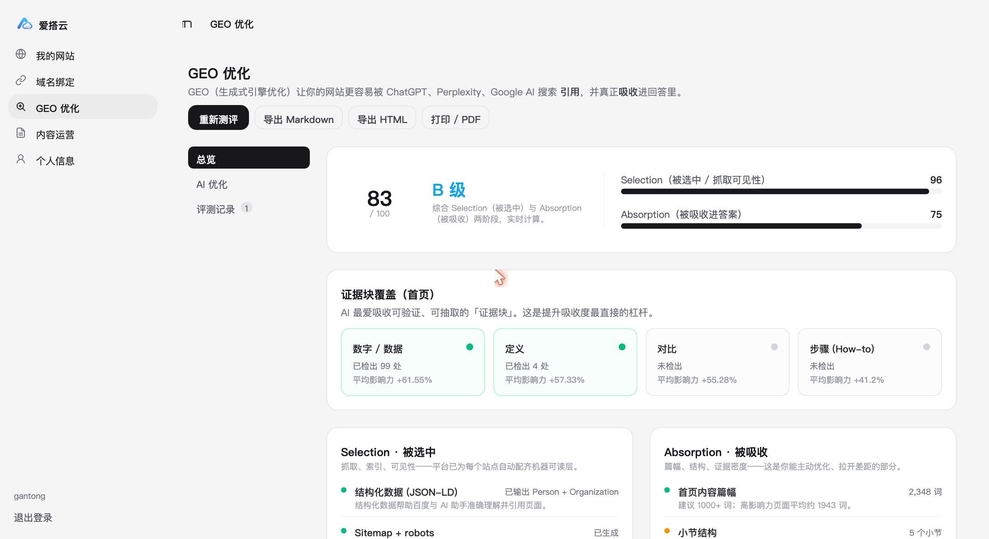Click the 数字 / 数据 evidence card
989x539 pixels.
pyautogui.click(x=413, y=362)
